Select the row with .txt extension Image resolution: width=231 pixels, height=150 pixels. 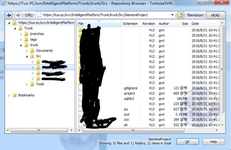pos(149,120)
